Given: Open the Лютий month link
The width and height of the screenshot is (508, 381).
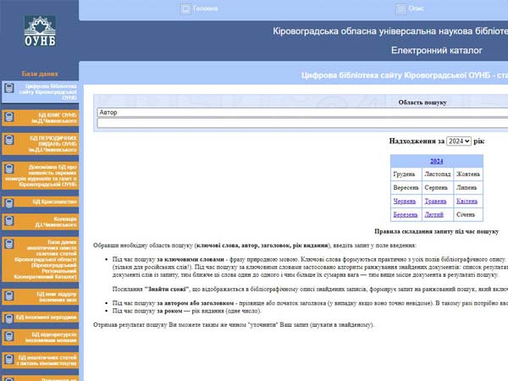Looking at the screenshot, I should pos(433,214).
